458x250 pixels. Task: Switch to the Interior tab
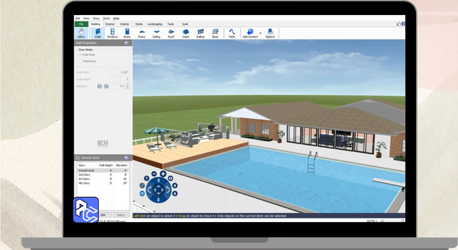coord(125,24)
